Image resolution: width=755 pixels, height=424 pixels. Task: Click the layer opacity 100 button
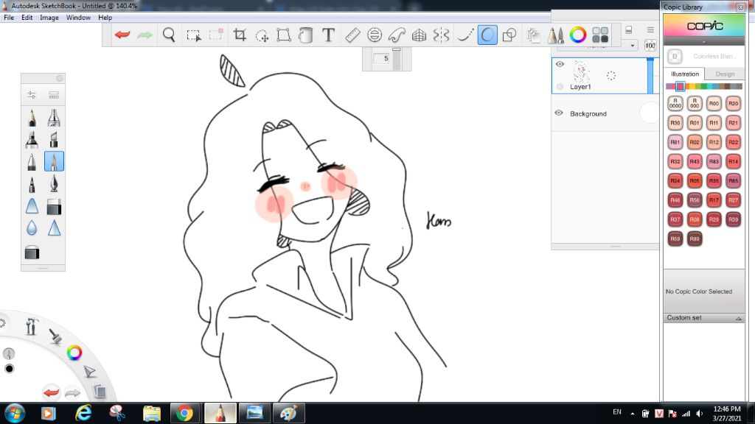650,46
